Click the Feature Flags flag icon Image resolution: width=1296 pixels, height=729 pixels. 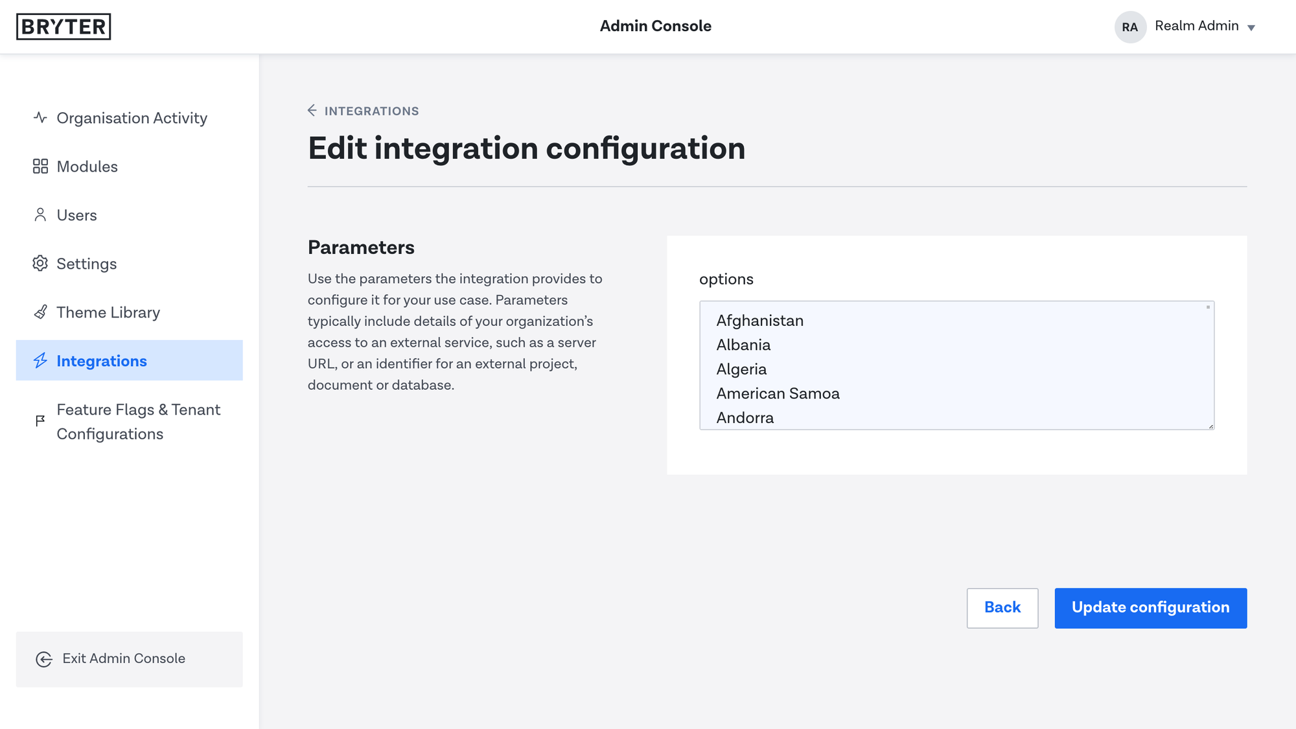point(40,421)
